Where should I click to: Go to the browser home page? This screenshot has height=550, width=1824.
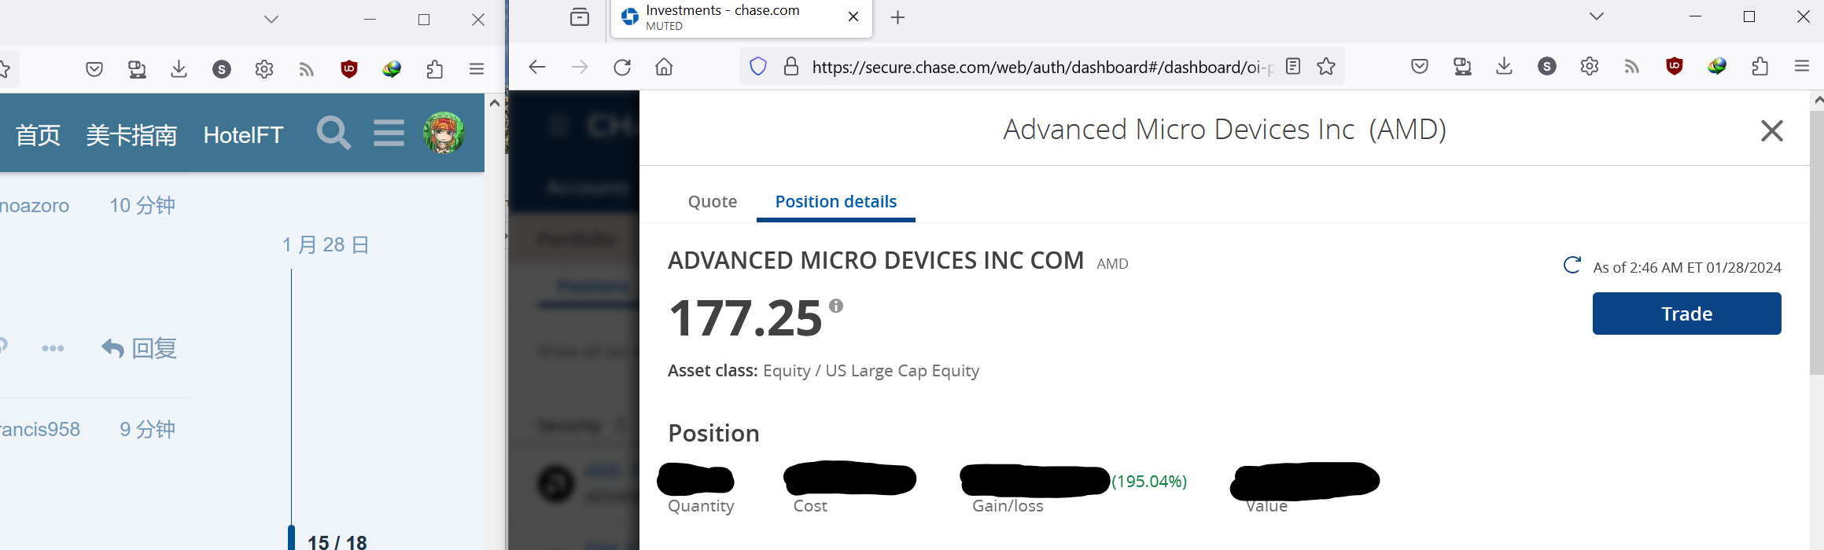pyautogui.click(x=664, y=67)
